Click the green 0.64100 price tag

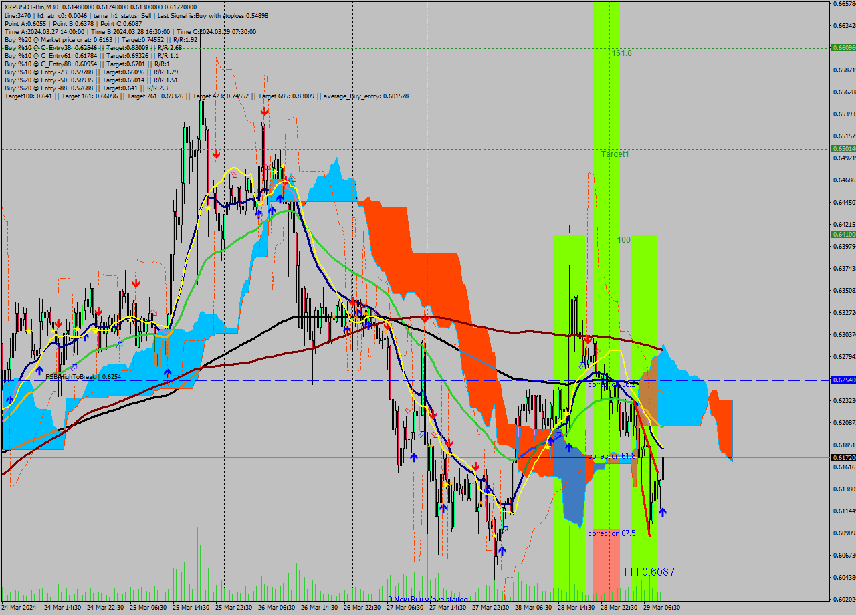click(843, 234)
